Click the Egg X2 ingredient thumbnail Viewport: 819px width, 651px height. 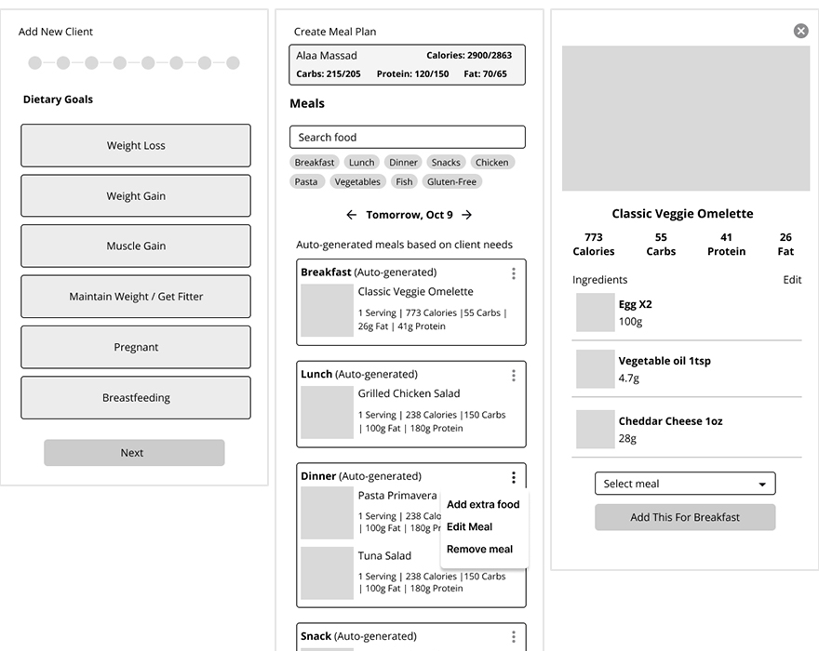tap(596, 312)
